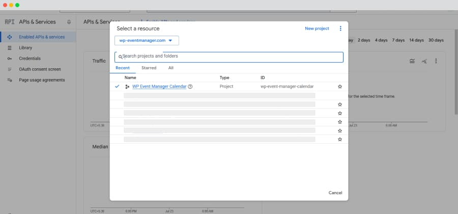Screen dimensions: 458x214
Task: Select the 14 days time range
Action: pos(416,40)
